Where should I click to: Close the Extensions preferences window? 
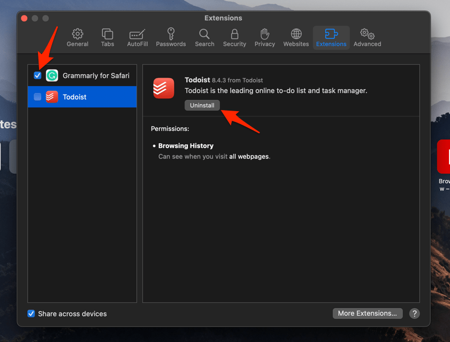tap(24, 18)
